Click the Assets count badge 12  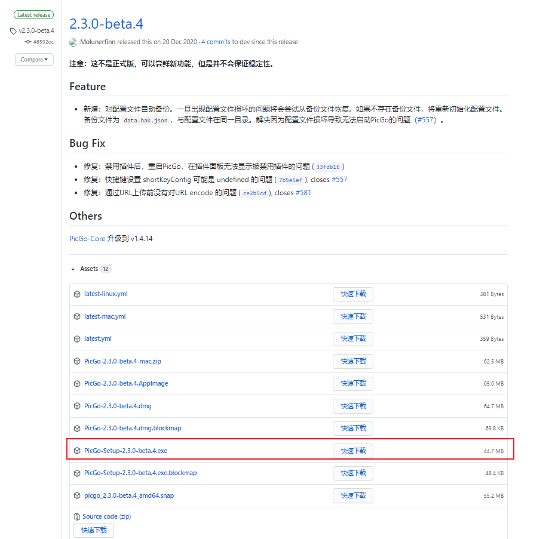coord(106,269)
